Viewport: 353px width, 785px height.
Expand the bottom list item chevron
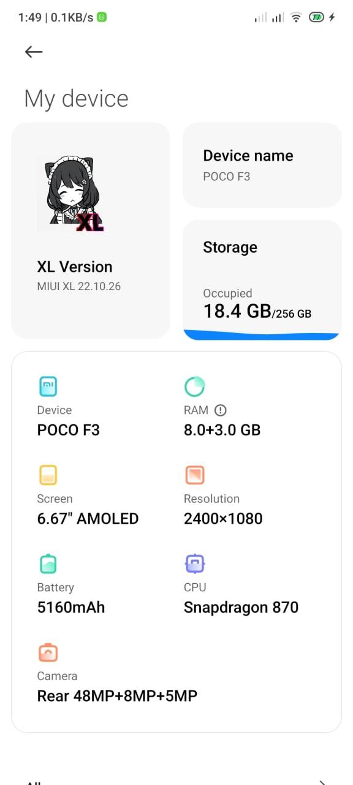coord(322,781)
